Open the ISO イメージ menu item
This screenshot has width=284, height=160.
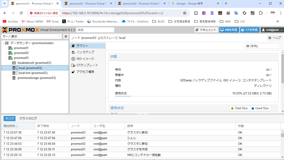click(85, 59)
